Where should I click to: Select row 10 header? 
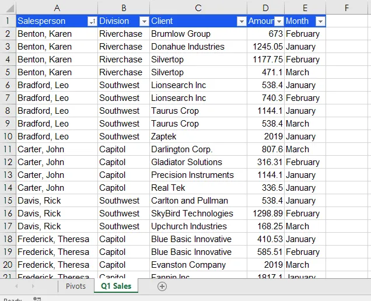pos(8,136)
